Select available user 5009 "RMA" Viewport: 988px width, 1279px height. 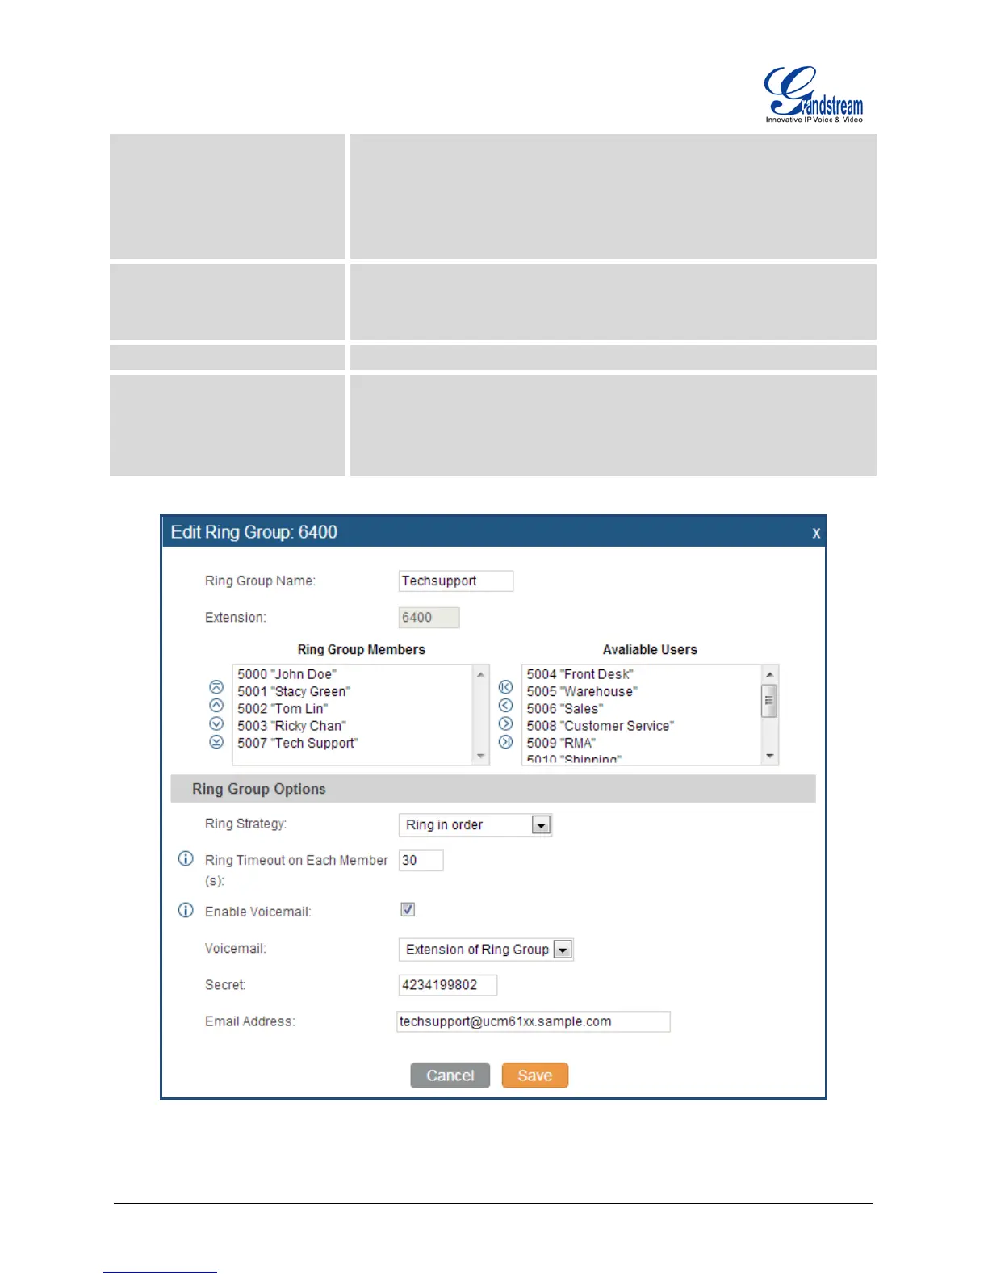click(561, 743)
